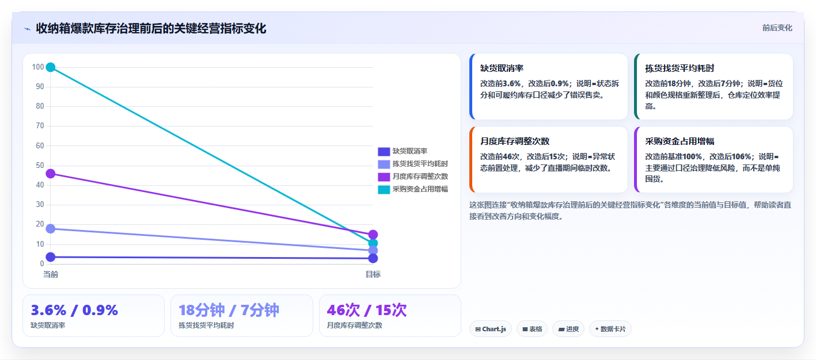Click the 目标 x-axis label
This screenshot has height=360, width=816.
click(373, 274)
